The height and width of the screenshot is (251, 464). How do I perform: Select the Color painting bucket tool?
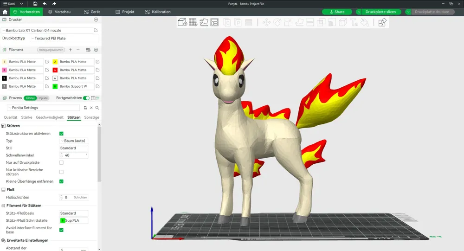[365, 22]
